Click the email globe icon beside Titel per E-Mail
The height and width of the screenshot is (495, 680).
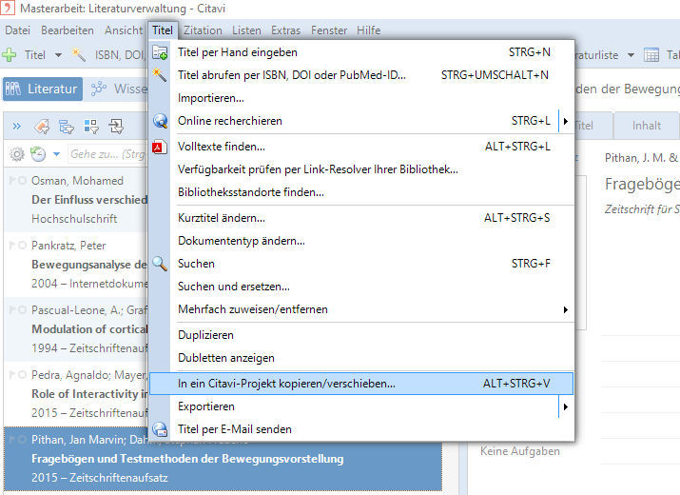(160, 429)
